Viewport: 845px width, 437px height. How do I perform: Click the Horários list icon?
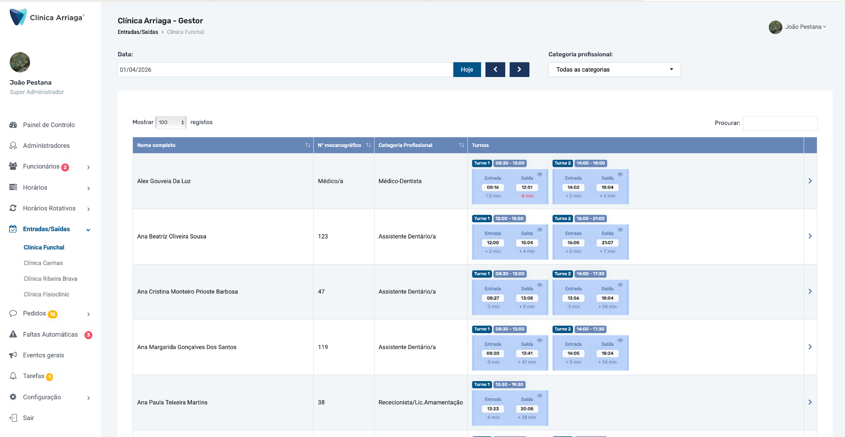(13, 187)
